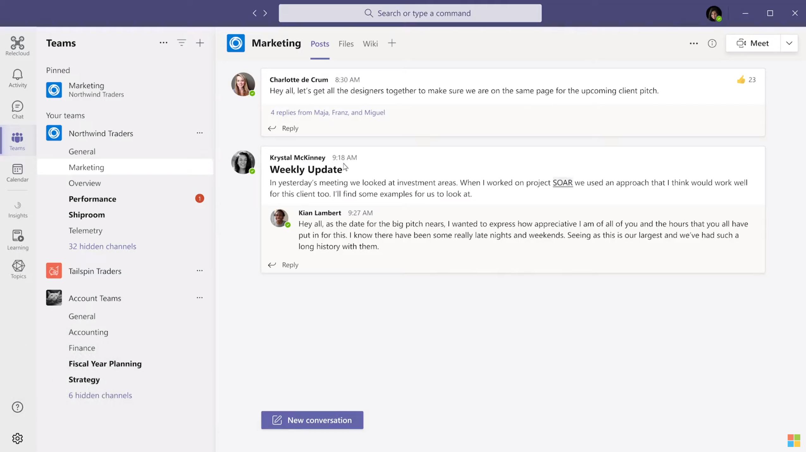
Task: Open the profile avatar menu
Action: click(x=714, y=13)
